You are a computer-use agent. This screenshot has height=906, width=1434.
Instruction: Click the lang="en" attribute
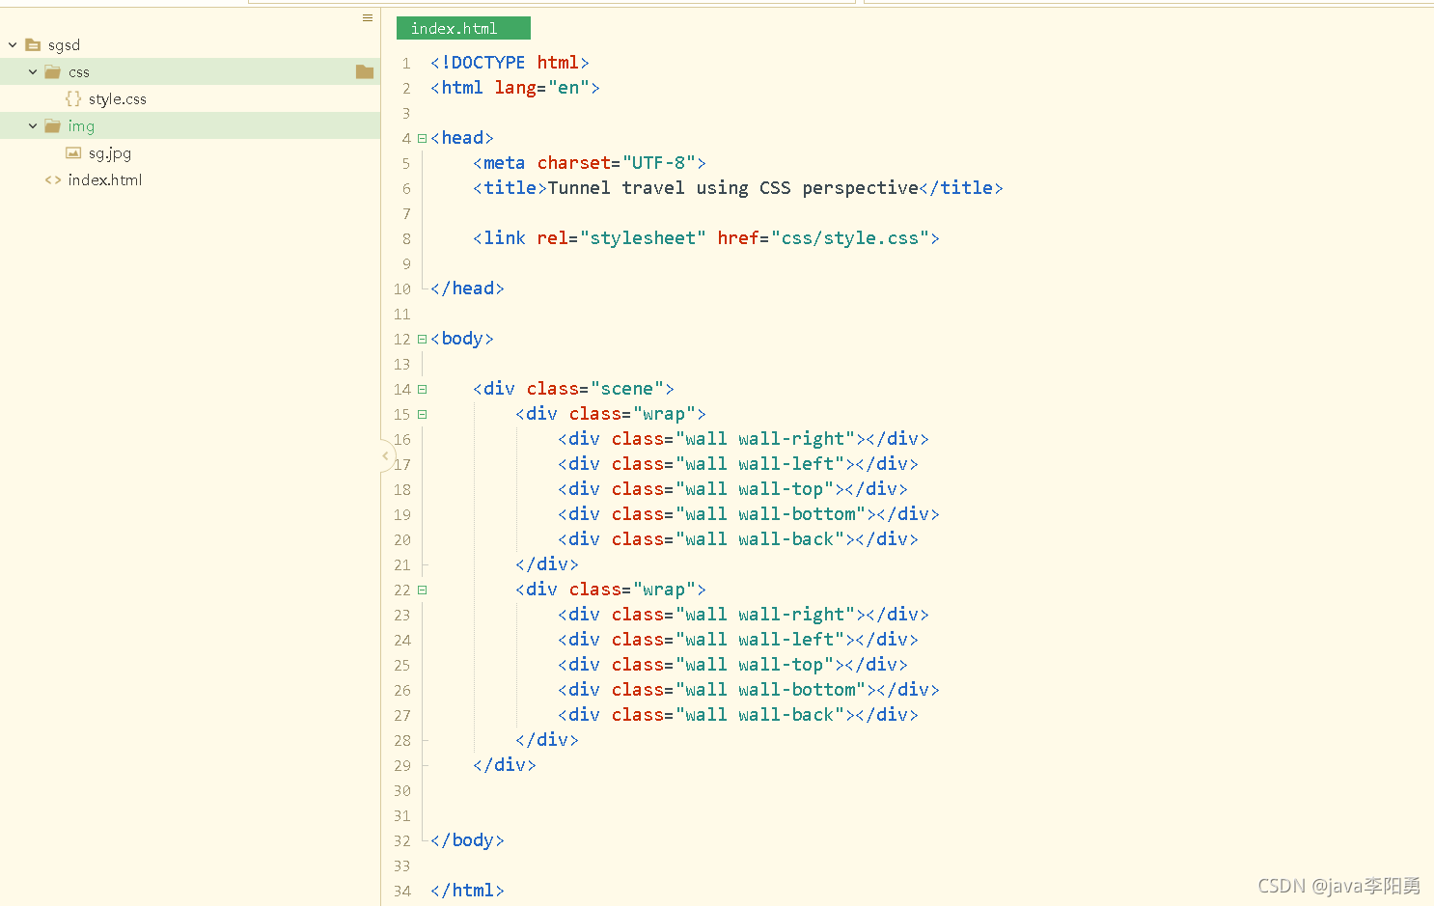[x=542, y=88]
